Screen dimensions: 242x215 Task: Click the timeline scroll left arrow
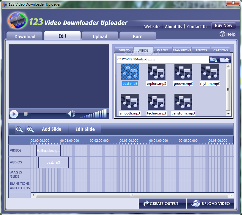click(x=33, y=195)
